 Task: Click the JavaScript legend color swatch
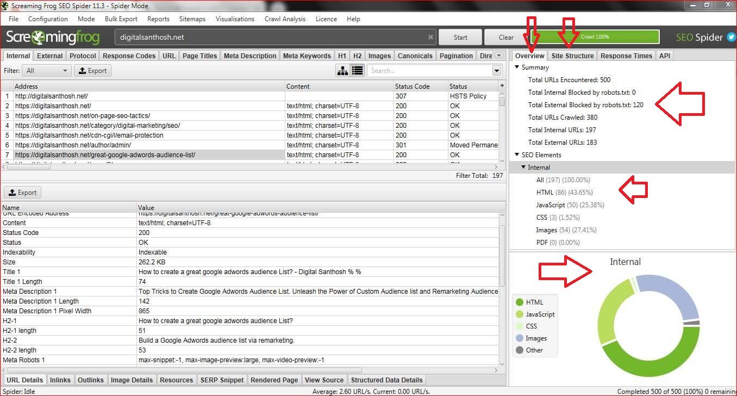pyautogui.click(x=520, y=314)
